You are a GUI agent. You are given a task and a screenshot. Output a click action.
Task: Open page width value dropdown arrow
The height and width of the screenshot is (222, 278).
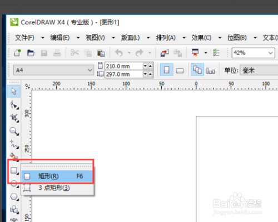(x=145, y=66)
